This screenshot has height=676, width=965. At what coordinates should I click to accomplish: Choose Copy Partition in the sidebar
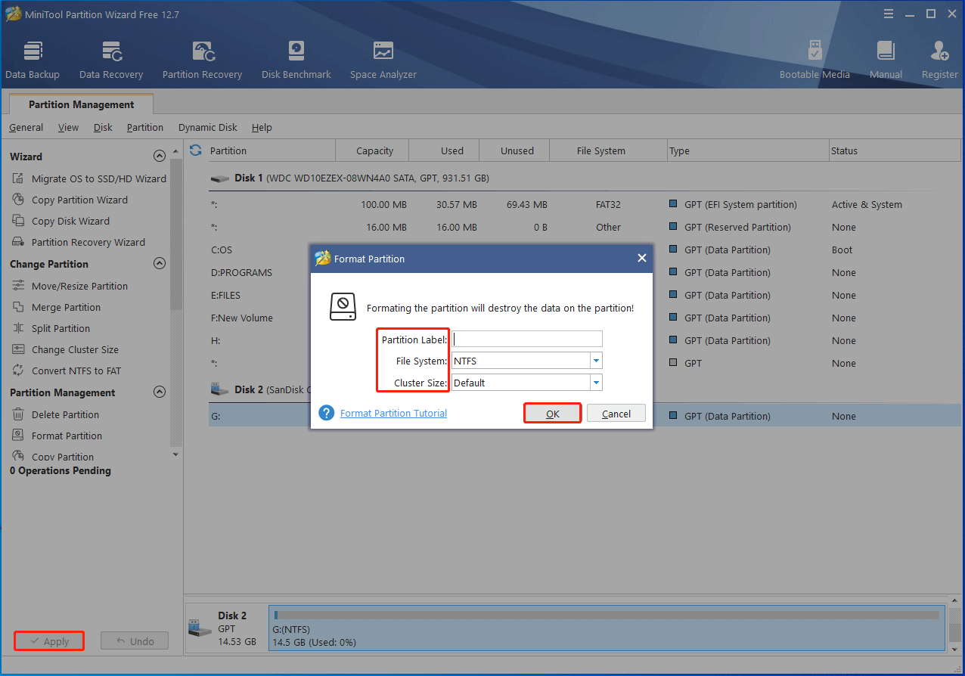(53, 457)
